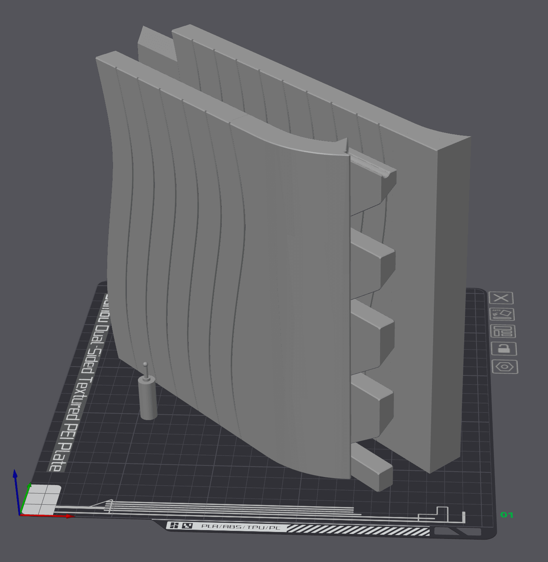Arrange objects using the plate arrange icon
548x562 pixels.
pos(503,331)
